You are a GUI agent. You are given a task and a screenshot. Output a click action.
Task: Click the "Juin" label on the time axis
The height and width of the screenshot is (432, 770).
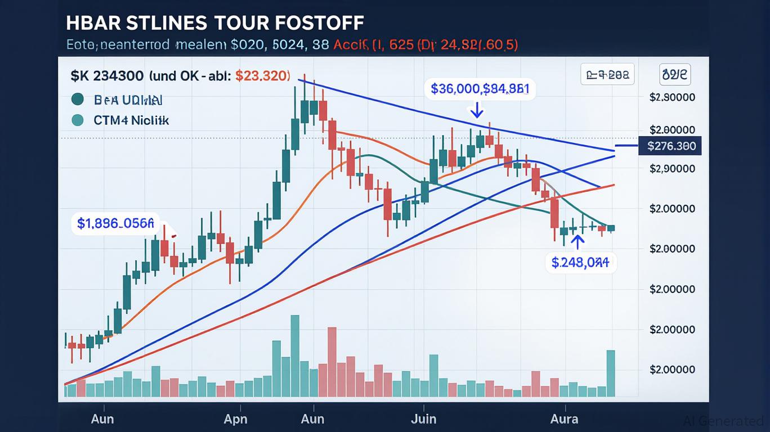pos(423,419)
